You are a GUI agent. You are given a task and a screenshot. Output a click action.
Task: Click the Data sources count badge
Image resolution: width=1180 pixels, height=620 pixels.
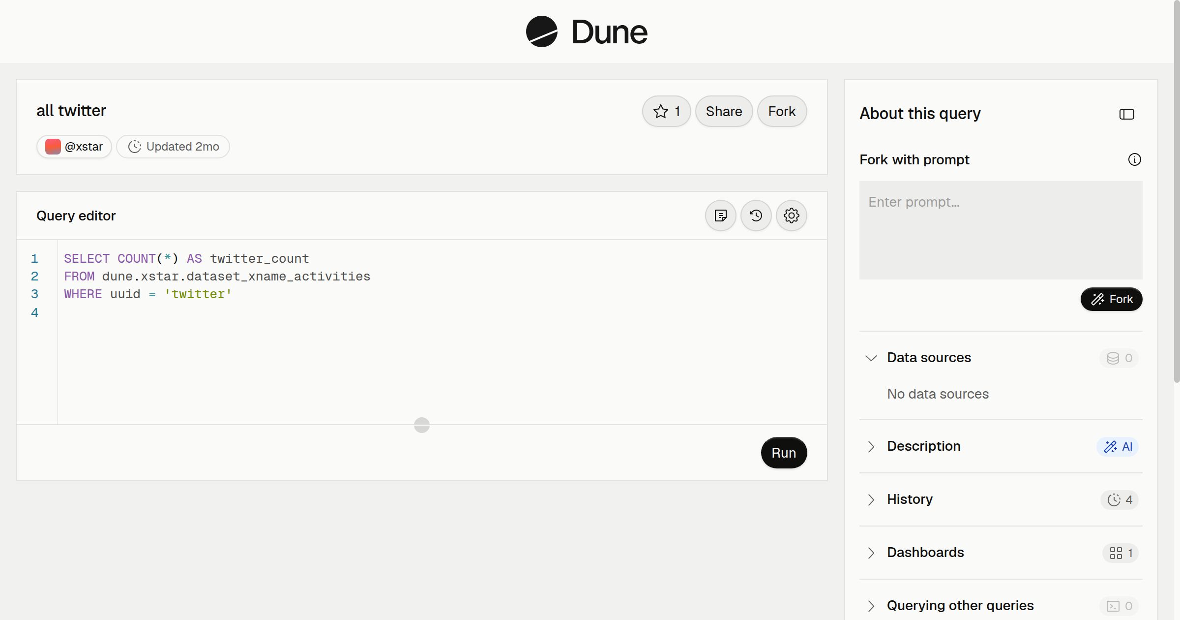tap(1119, 358)
